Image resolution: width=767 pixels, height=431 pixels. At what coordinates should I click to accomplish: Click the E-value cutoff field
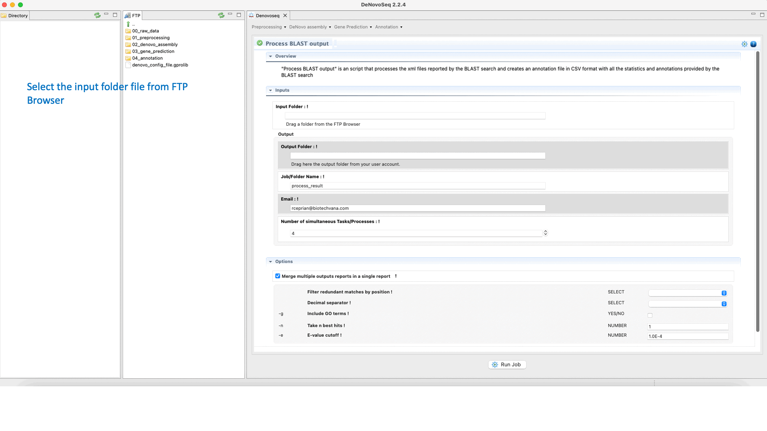pyautogui.click(x=687, y=336)
